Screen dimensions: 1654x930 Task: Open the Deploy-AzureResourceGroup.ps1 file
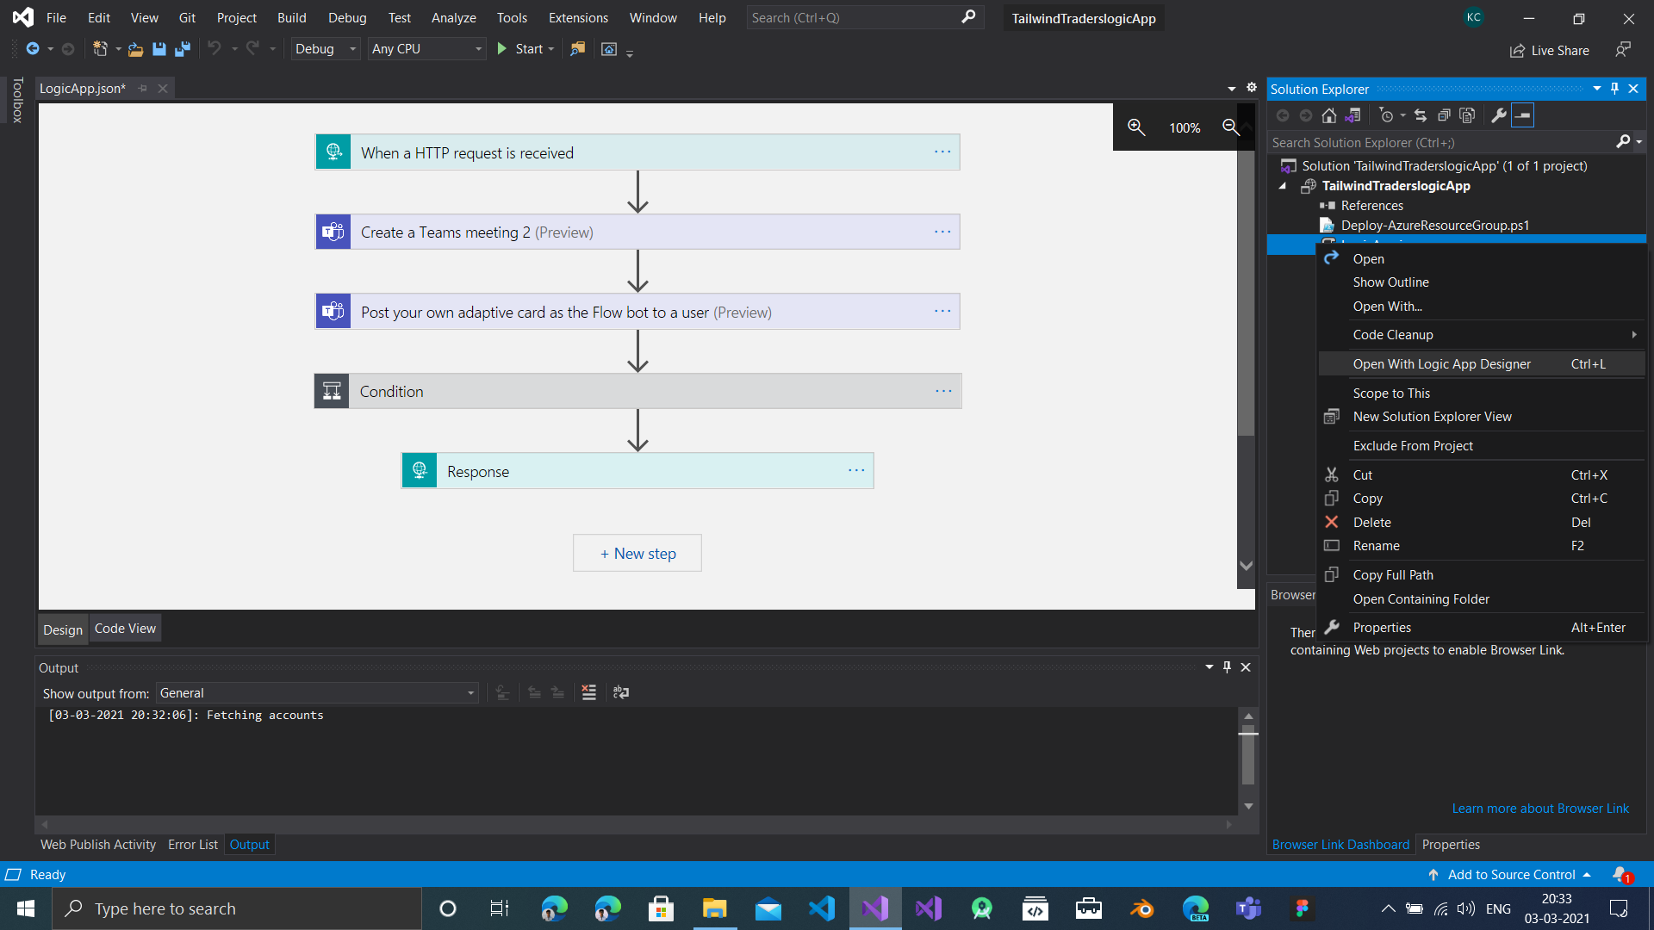click(1436, 225)
